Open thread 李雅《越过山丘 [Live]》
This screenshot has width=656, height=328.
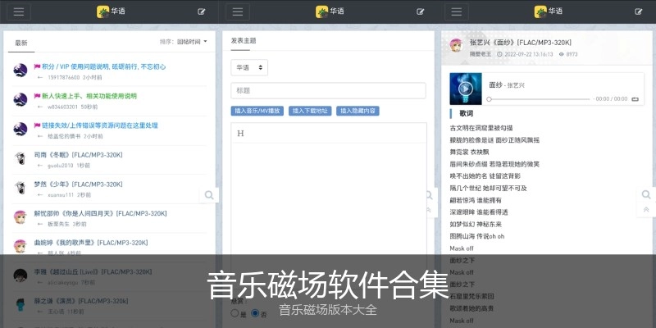pyautogui.click(x=93, y=272)
